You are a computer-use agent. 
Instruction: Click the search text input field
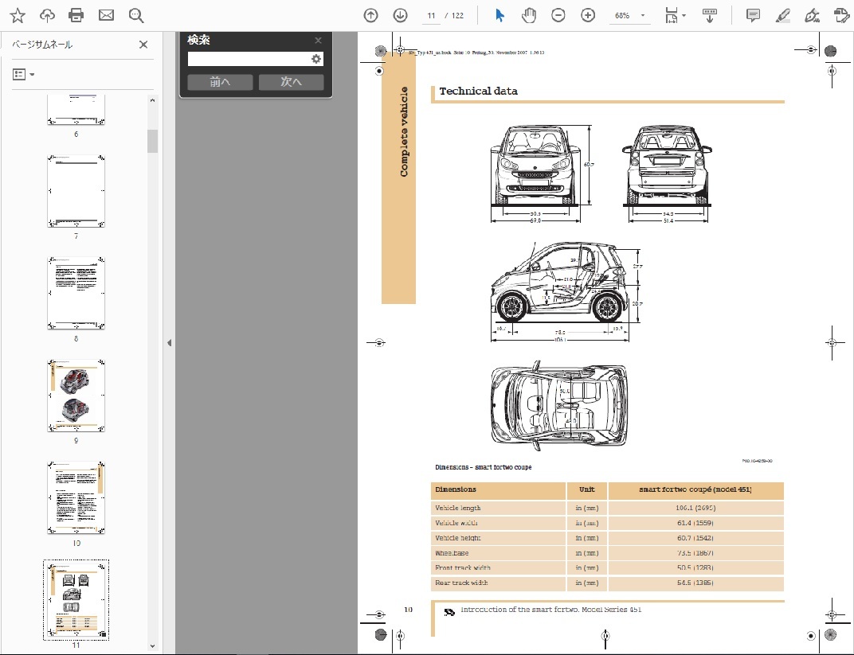[248, 59]
